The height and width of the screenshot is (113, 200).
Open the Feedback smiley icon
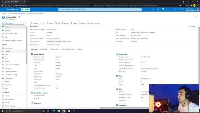point(175,9)
